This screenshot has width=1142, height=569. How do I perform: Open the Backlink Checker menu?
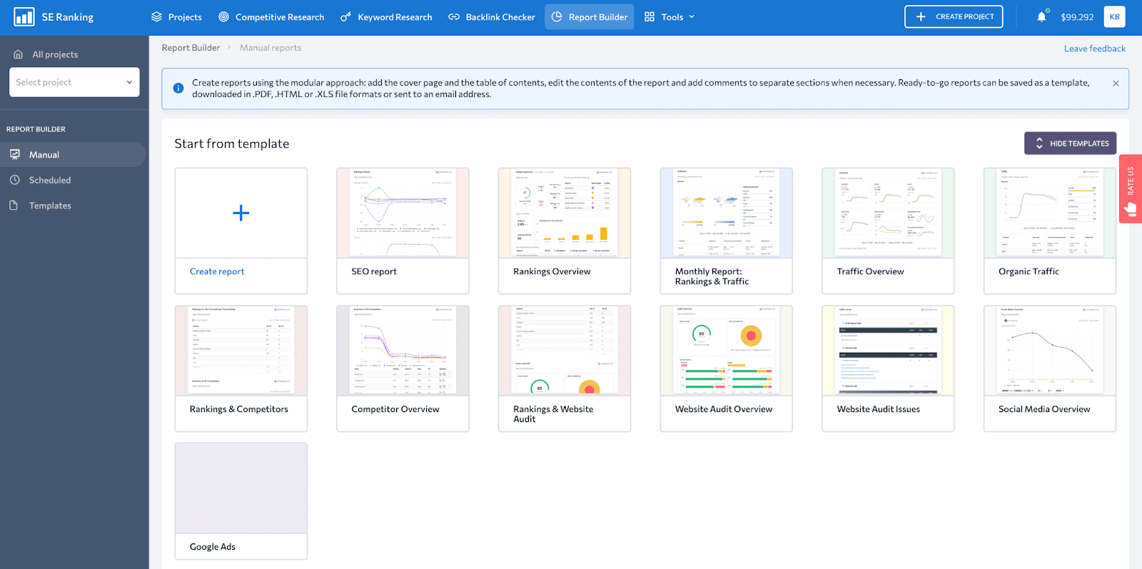click(492, 17)
